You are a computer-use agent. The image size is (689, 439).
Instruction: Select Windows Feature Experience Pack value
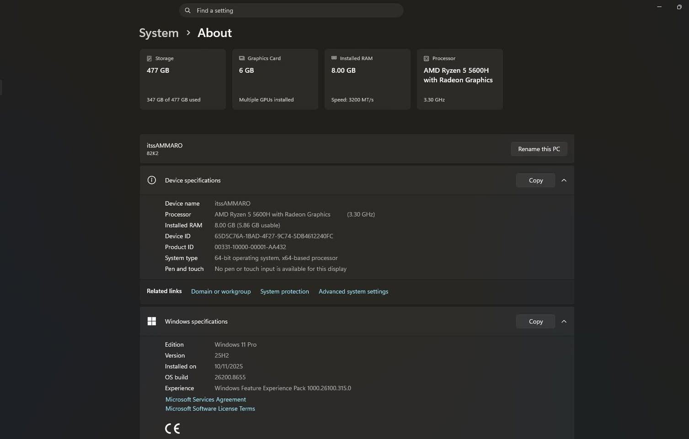pos(283,388)
